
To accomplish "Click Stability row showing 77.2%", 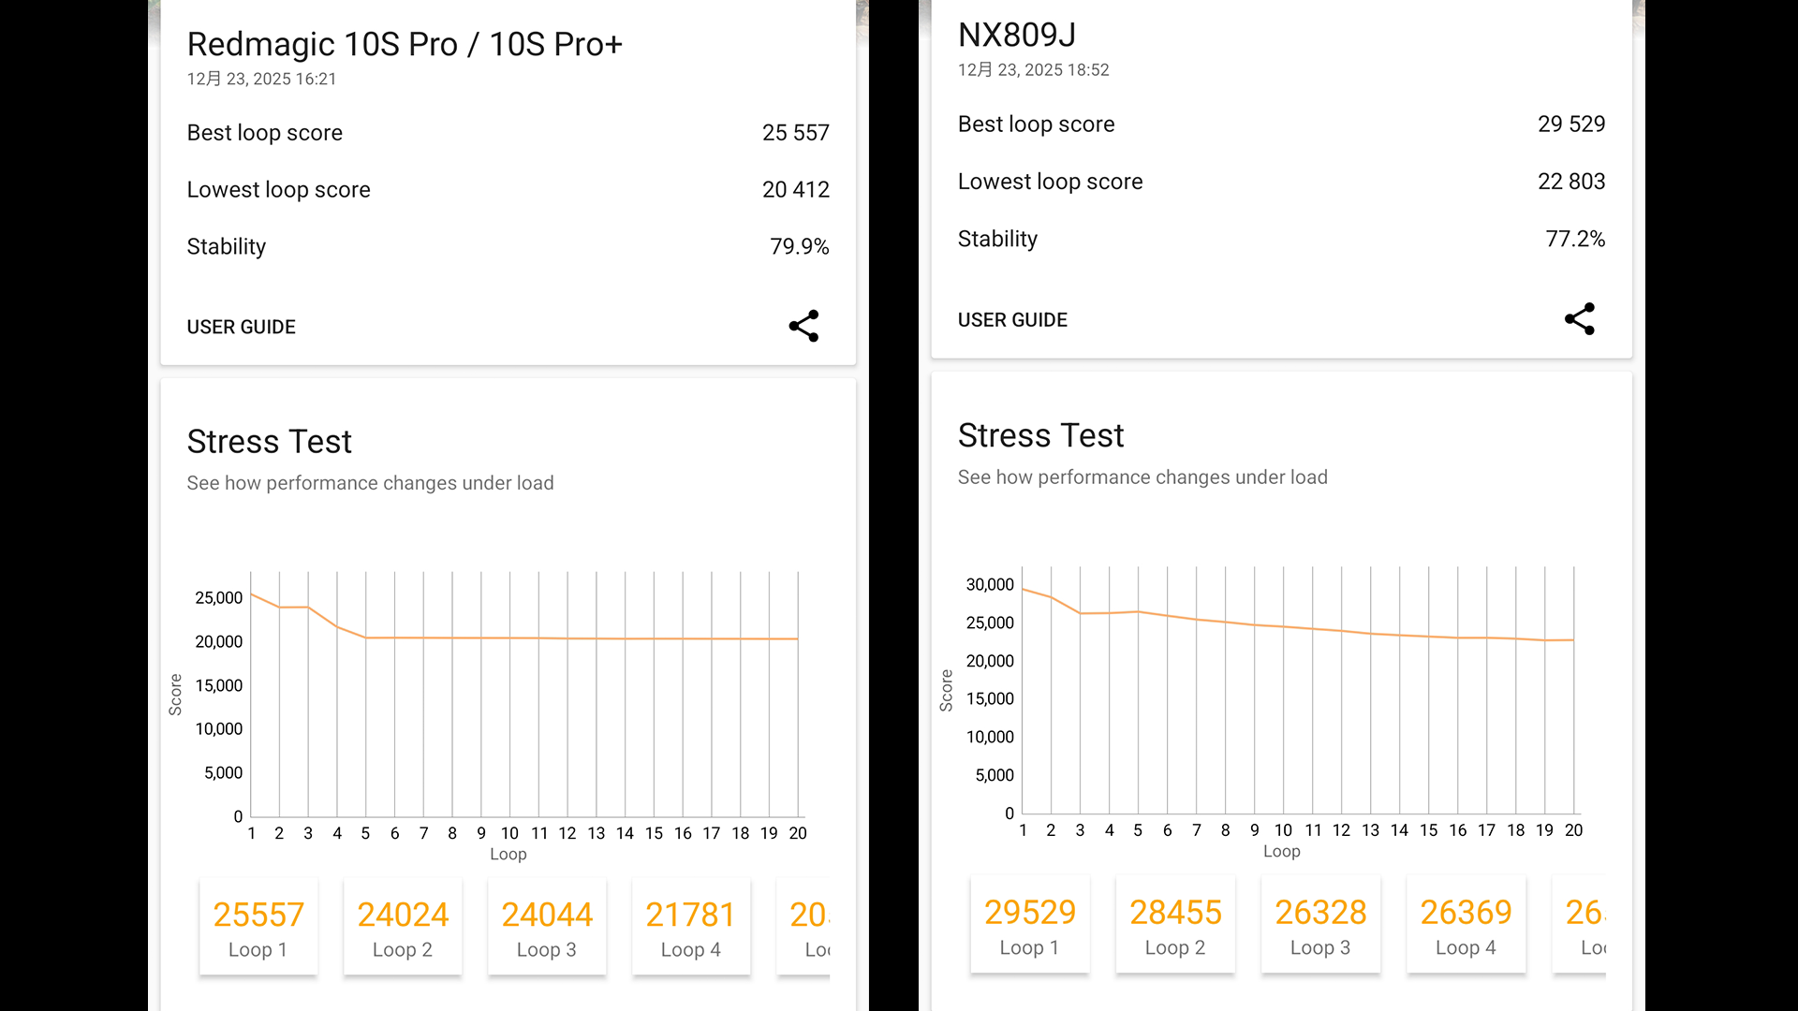I will [x=1281, y=239].
